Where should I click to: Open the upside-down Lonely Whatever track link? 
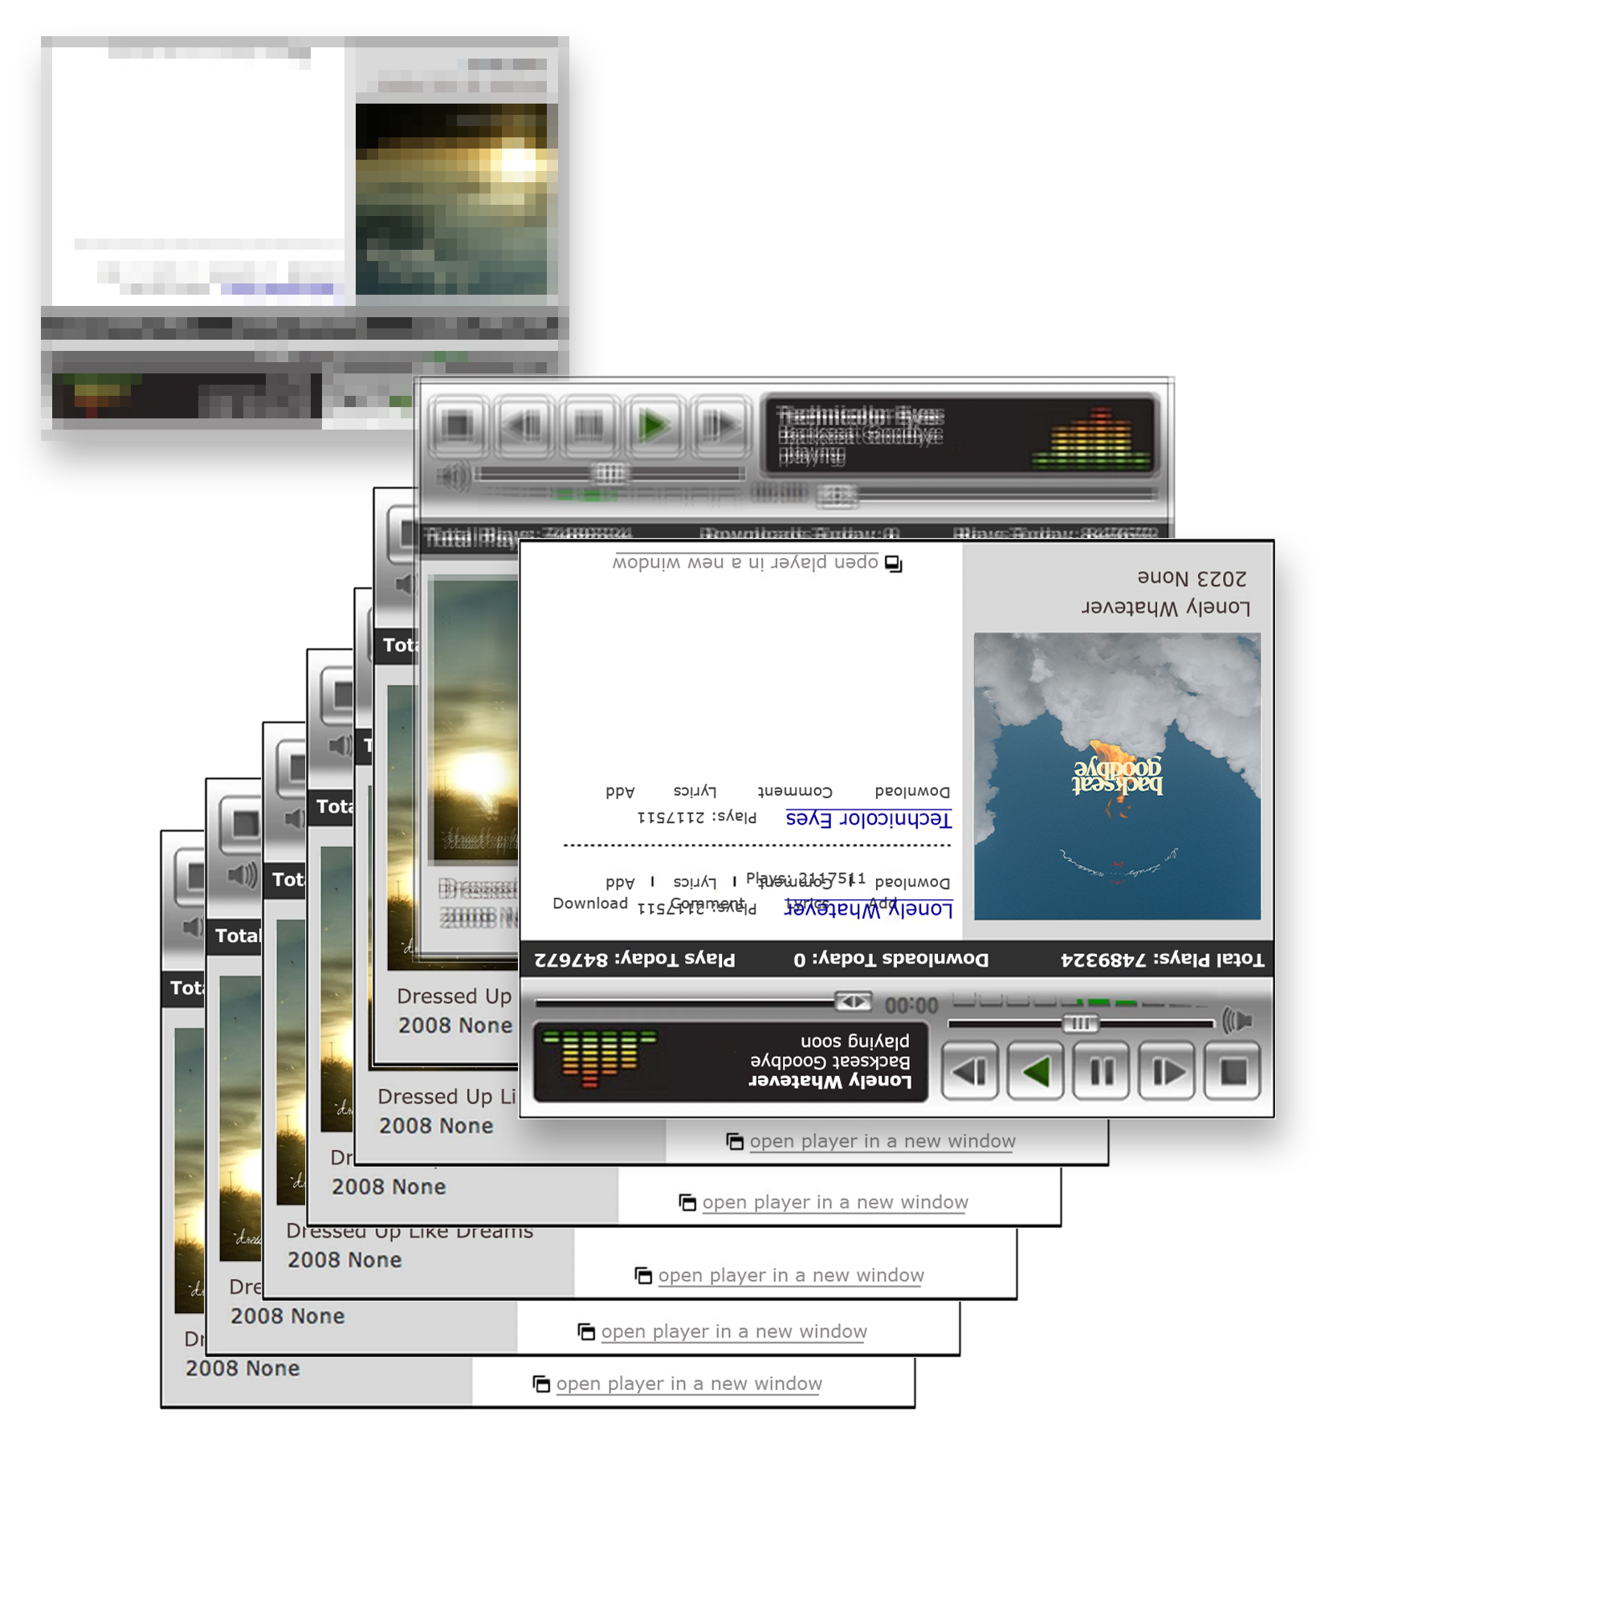[868, 910]
